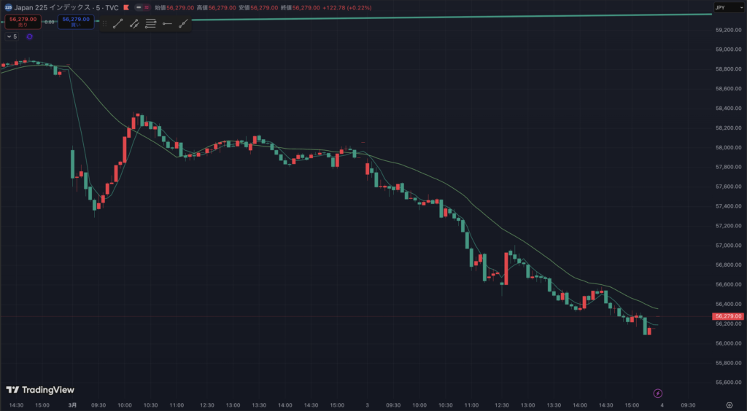Select the horizontal ray drawing tool
This screenshot has height=411, width=747.
[x=167, y=23]
